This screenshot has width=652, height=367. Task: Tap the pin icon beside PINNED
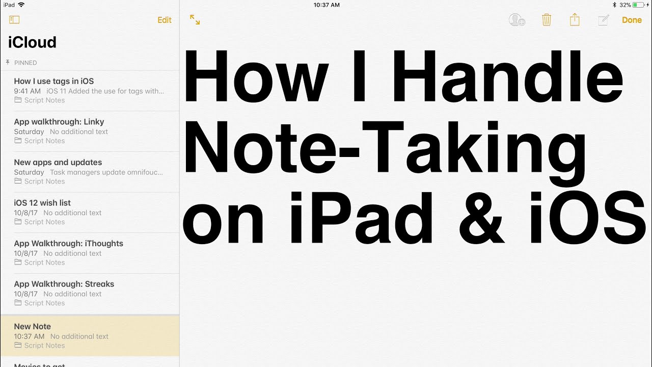(x=8, y=62)
